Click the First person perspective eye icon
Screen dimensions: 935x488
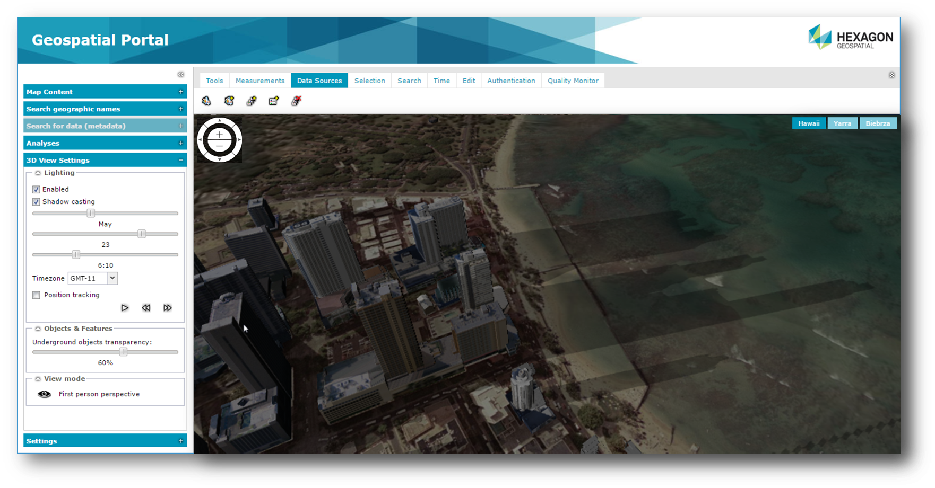44,394
